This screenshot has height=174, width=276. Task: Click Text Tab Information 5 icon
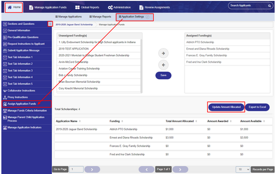(5, 84)
